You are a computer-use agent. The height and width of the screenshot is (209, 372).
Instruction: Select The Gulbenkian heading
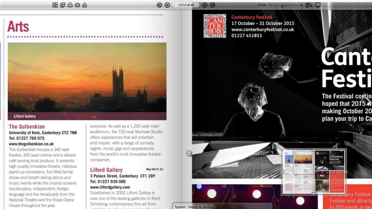pyautogui.click(x=27, y=127)
